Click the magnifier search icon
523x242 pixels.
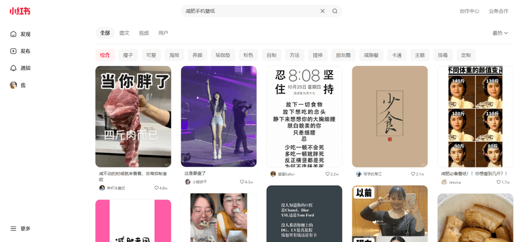coord(335,11)
